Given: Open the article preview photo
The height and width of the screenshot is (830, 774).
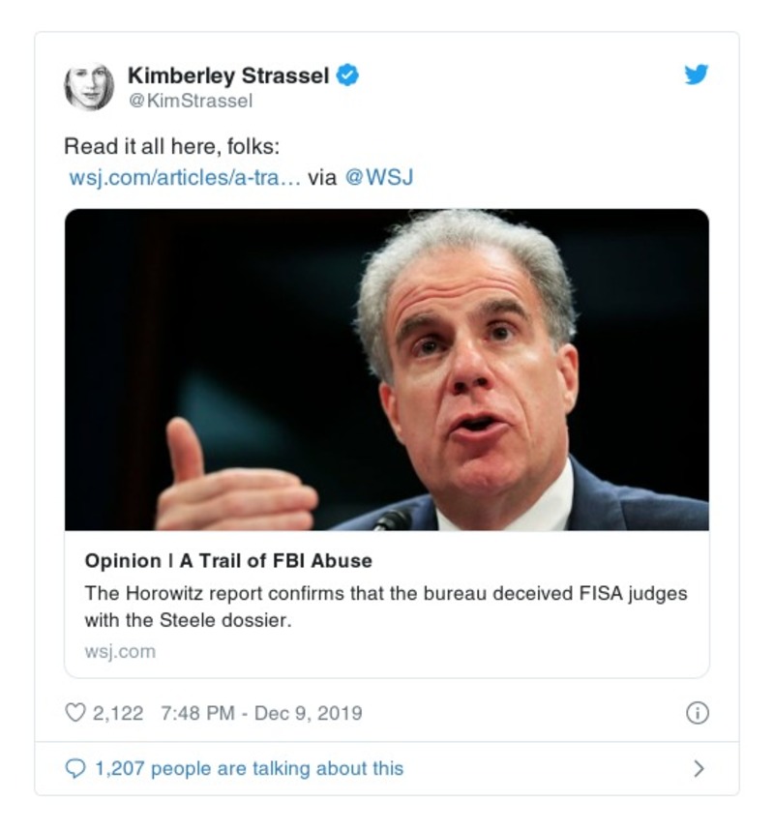Looking at the screenshot, I should (386, 370).
